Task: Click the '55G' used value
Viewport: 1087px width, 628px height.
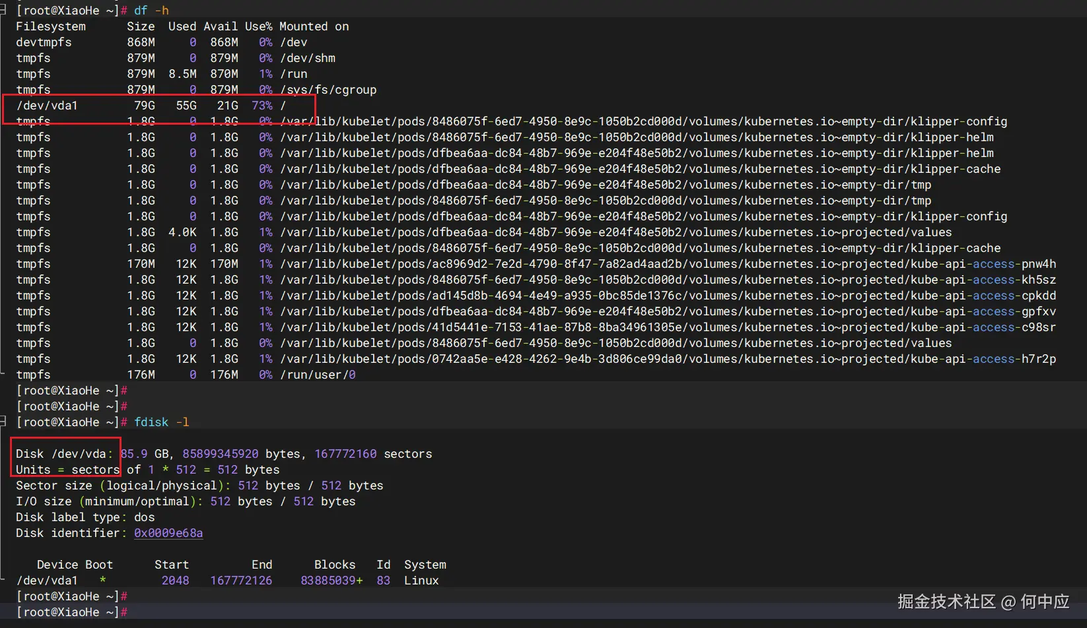Action: pyautogui.click(x=186, y=106)
